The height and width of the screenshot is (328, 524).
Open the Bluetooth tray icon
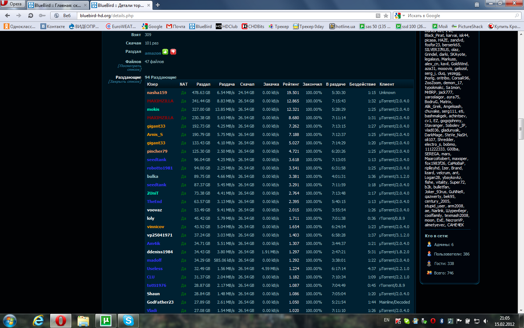coord(442,321)
